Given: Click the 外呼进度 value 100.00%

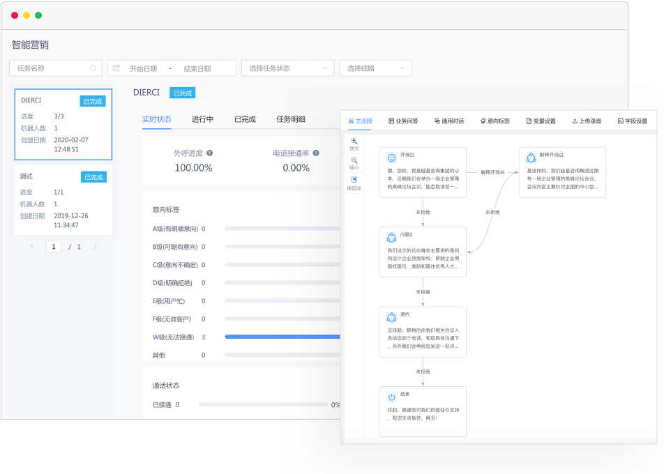Looking at the screenshot, I should click(193, 168).
